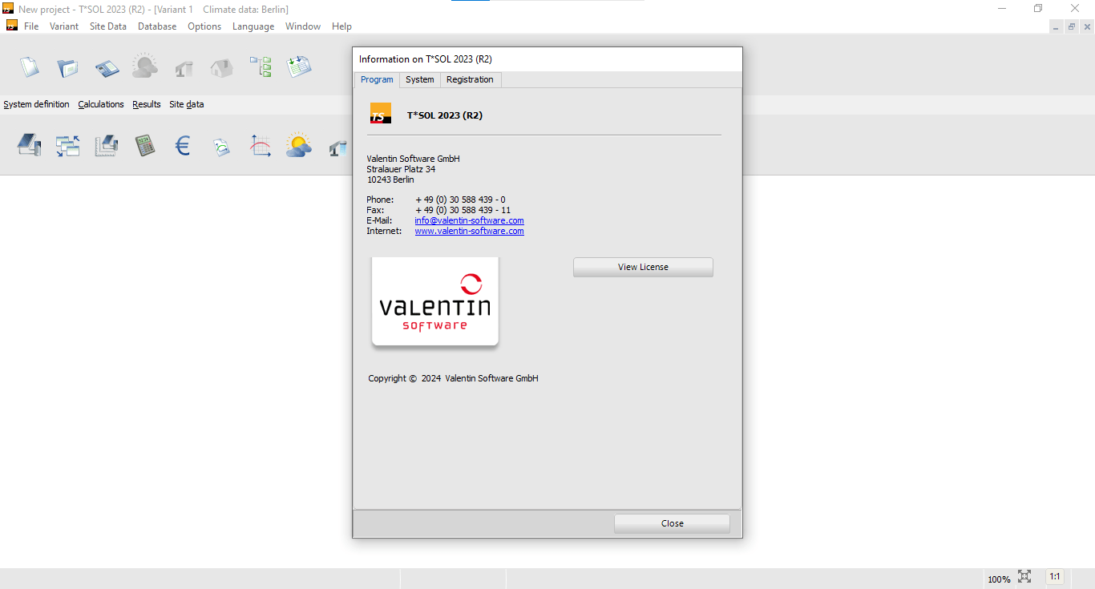Click the 1:1 zoom button in status bar

(1055, 576)
